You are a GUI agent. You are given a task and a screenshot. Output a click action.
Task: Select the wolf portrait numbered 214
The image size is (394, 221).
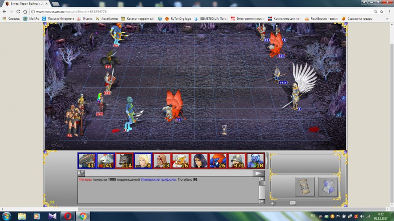point(124,161)
